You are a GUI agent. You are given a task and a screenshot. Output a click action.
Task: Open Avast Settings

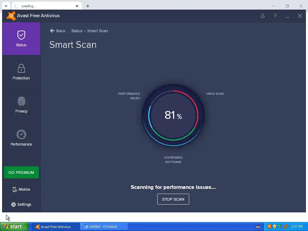pyautogui.click(x=21, y=204)
